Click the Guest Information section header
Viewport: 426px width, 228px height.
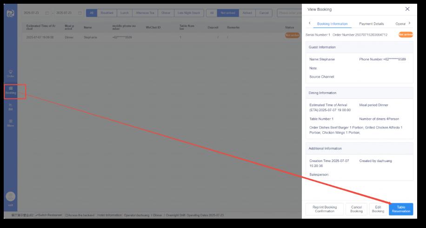(359, 47)
